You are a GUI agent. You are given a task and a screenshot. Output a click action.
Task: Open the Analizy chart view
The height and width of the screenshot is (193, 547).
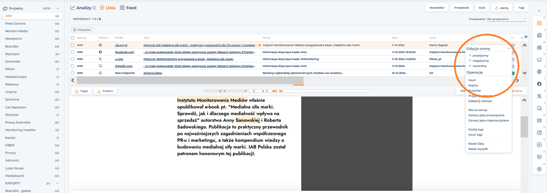[x=81, y=8]
